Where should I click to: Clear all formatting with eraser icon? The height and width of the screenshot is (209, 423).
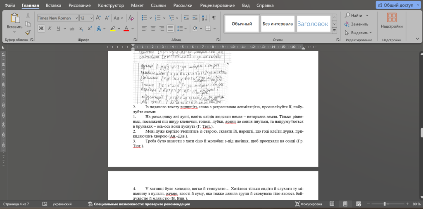click(131, 18)
